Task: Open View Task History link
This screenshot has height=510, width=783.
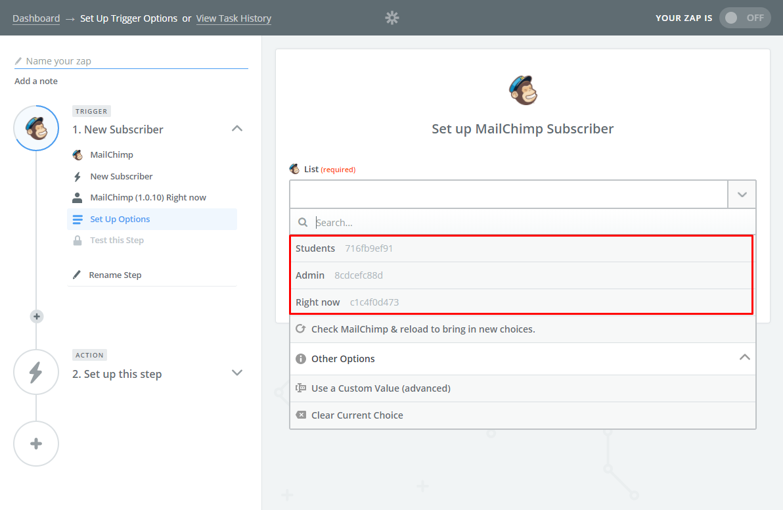Action: (234, 18)
